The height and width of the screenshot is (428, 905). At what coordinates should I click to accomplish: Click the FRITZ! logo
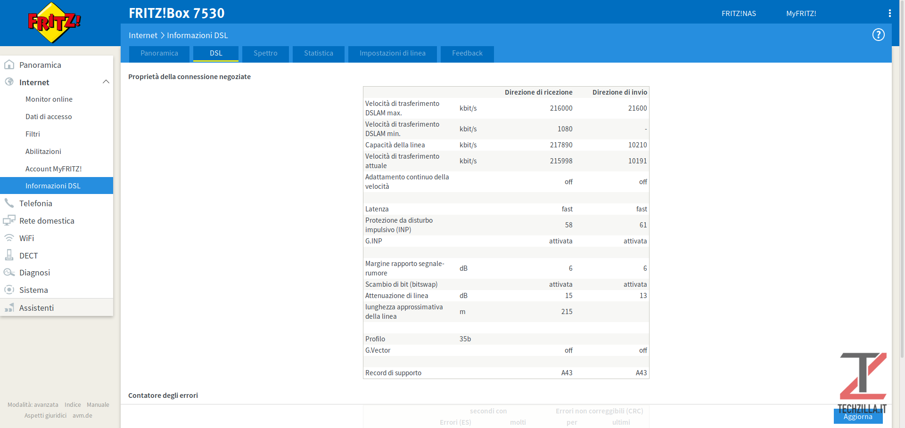coord(54,23)
